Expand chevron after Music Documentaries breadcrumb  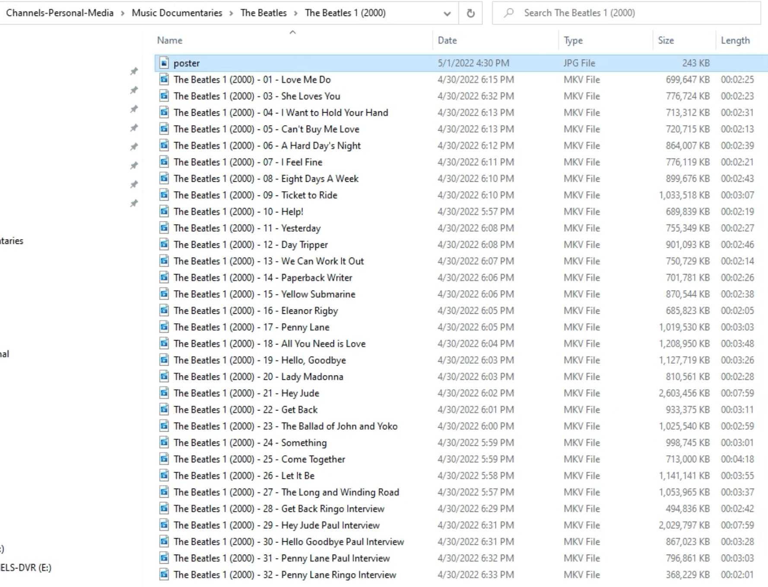tap(232, 13)
